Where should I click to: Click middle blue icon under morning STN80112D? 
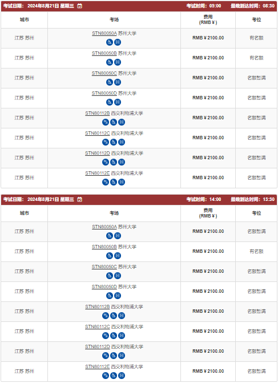point(114,162)
